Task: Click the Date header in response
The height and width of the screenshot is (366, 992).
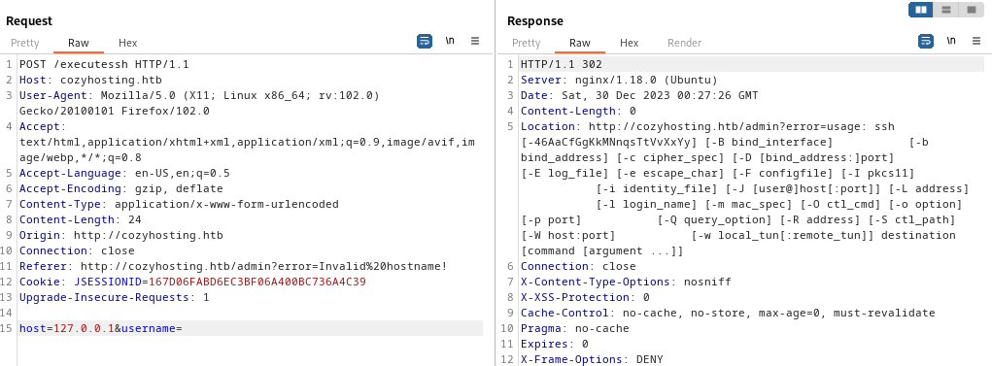Action: [x=639, y=95]
